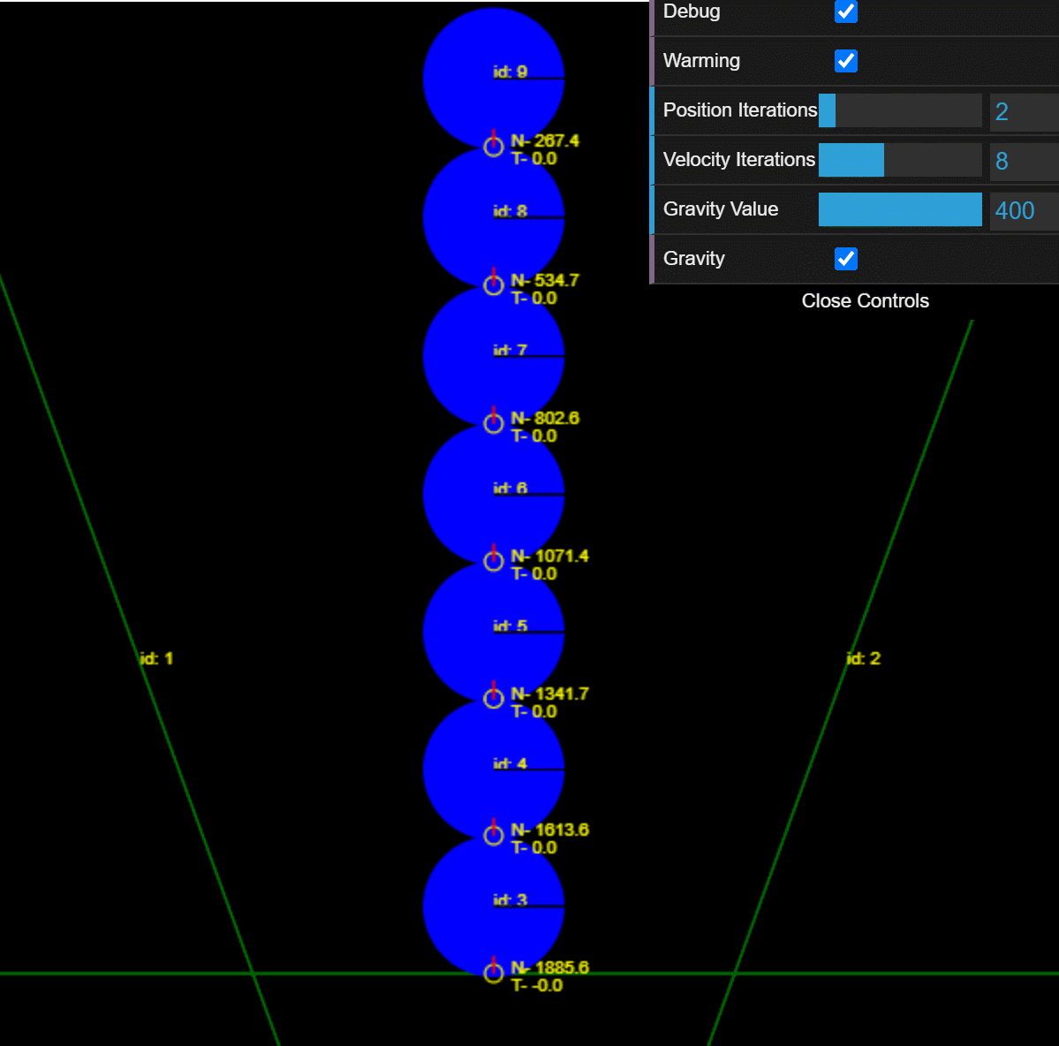The width and height of the screenshot is (1059, 1046).
Task: Adjust the Velocity Iterations slider
Action: tap(899, 160)
